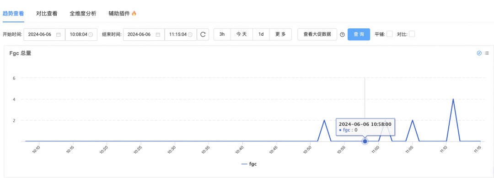Click the spike peak near 11:05

[413, 120]
